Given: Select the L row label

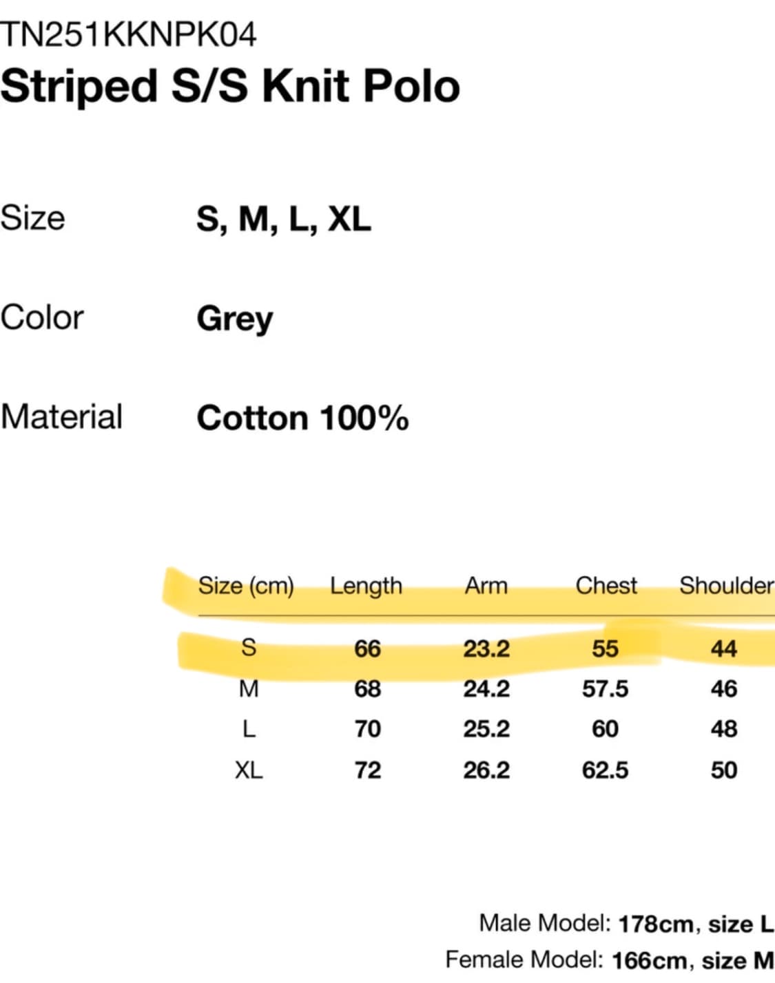Looking at the screenshot, I should point(249,729).
